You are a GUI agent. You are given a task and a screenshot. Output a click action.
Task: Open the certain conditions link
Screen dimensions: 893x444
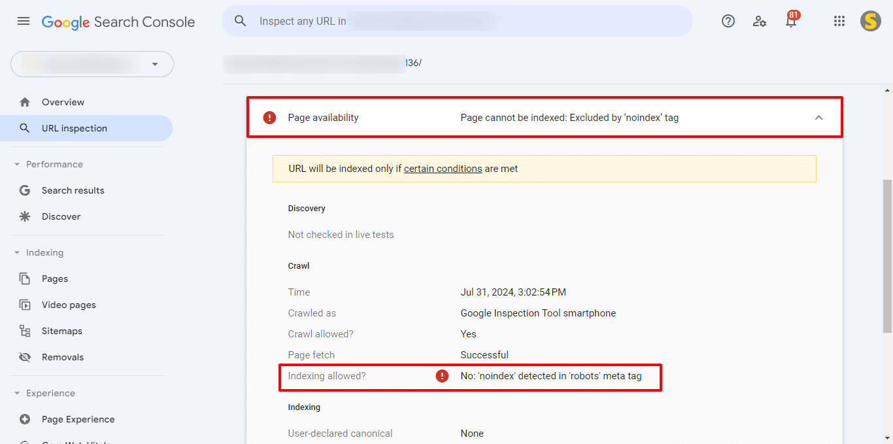coord(443,169)
